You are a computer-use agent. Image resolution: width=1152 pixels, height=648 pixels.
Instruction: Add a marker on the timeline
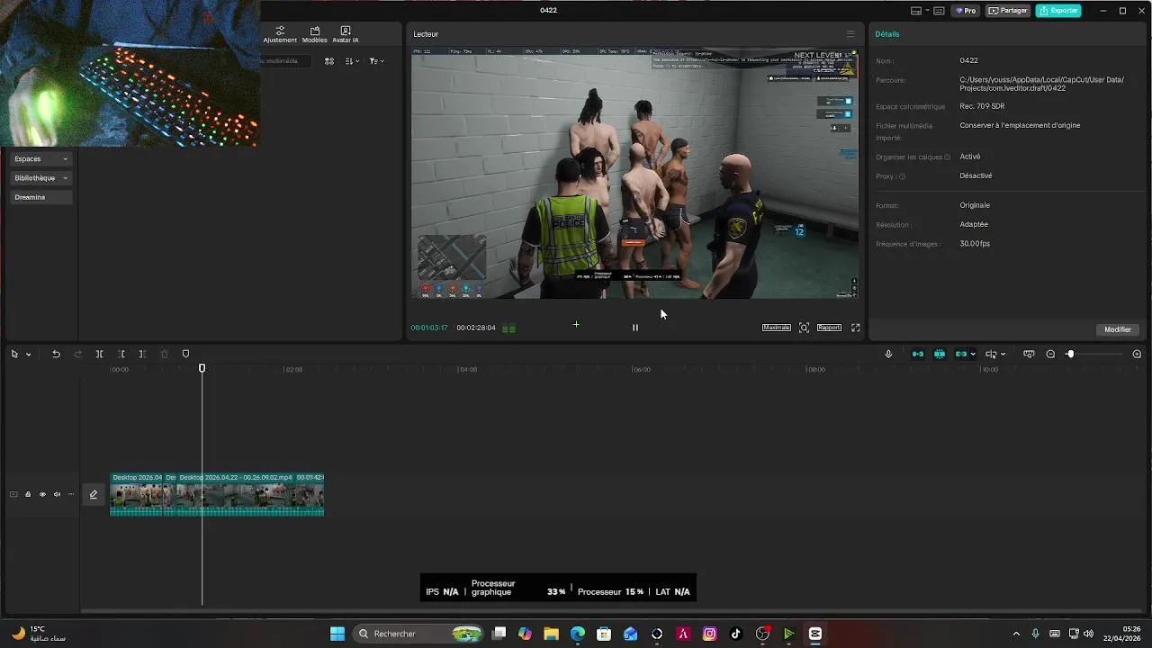186,355
